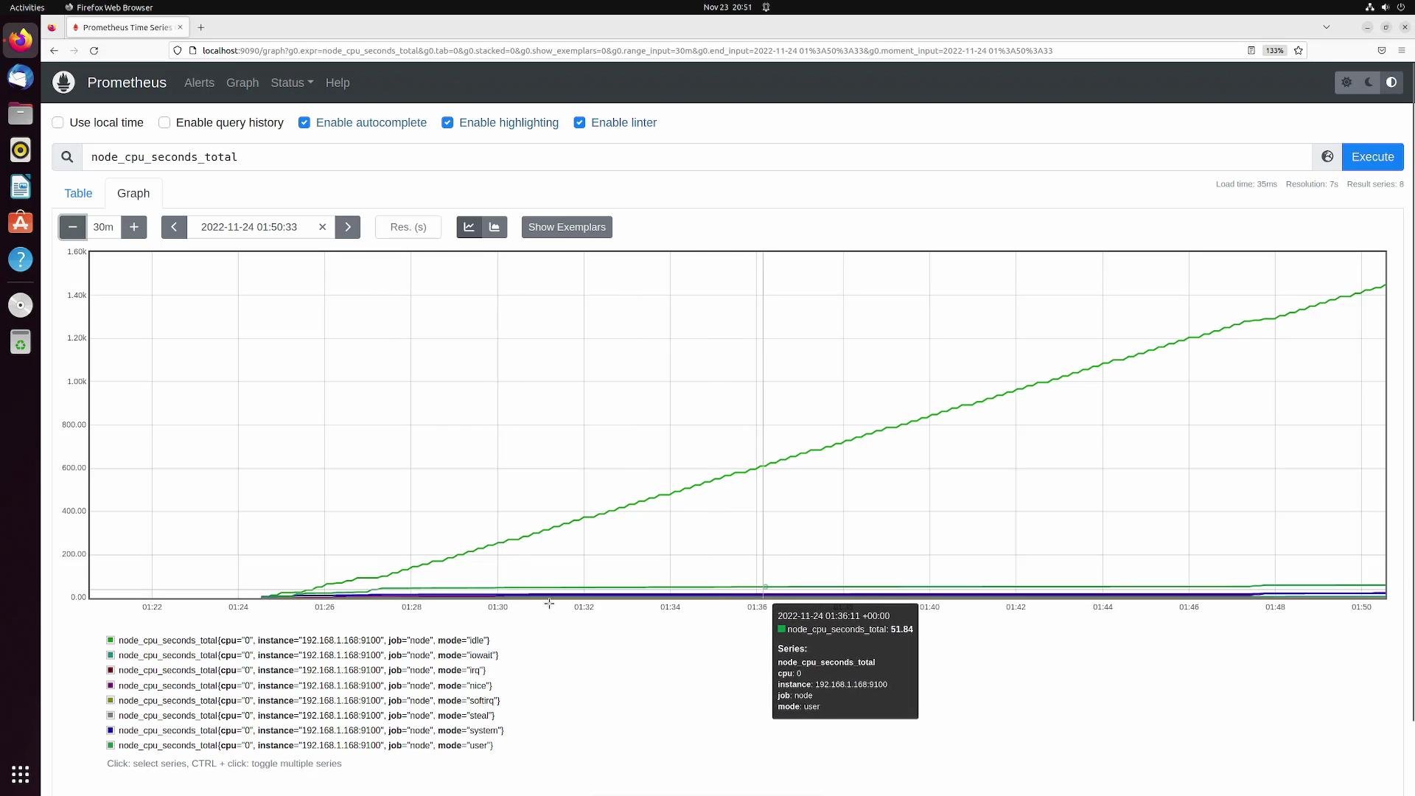Increase the time range with plus button
Image resolution: width=1415 pixels, height=796 pixels.
[x=134, y=227]
